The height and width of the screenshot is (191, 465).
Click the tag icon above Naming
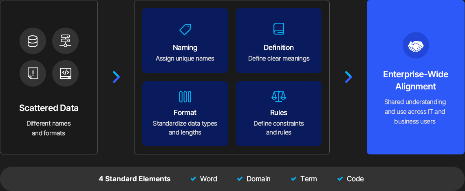tap(185, 29)
